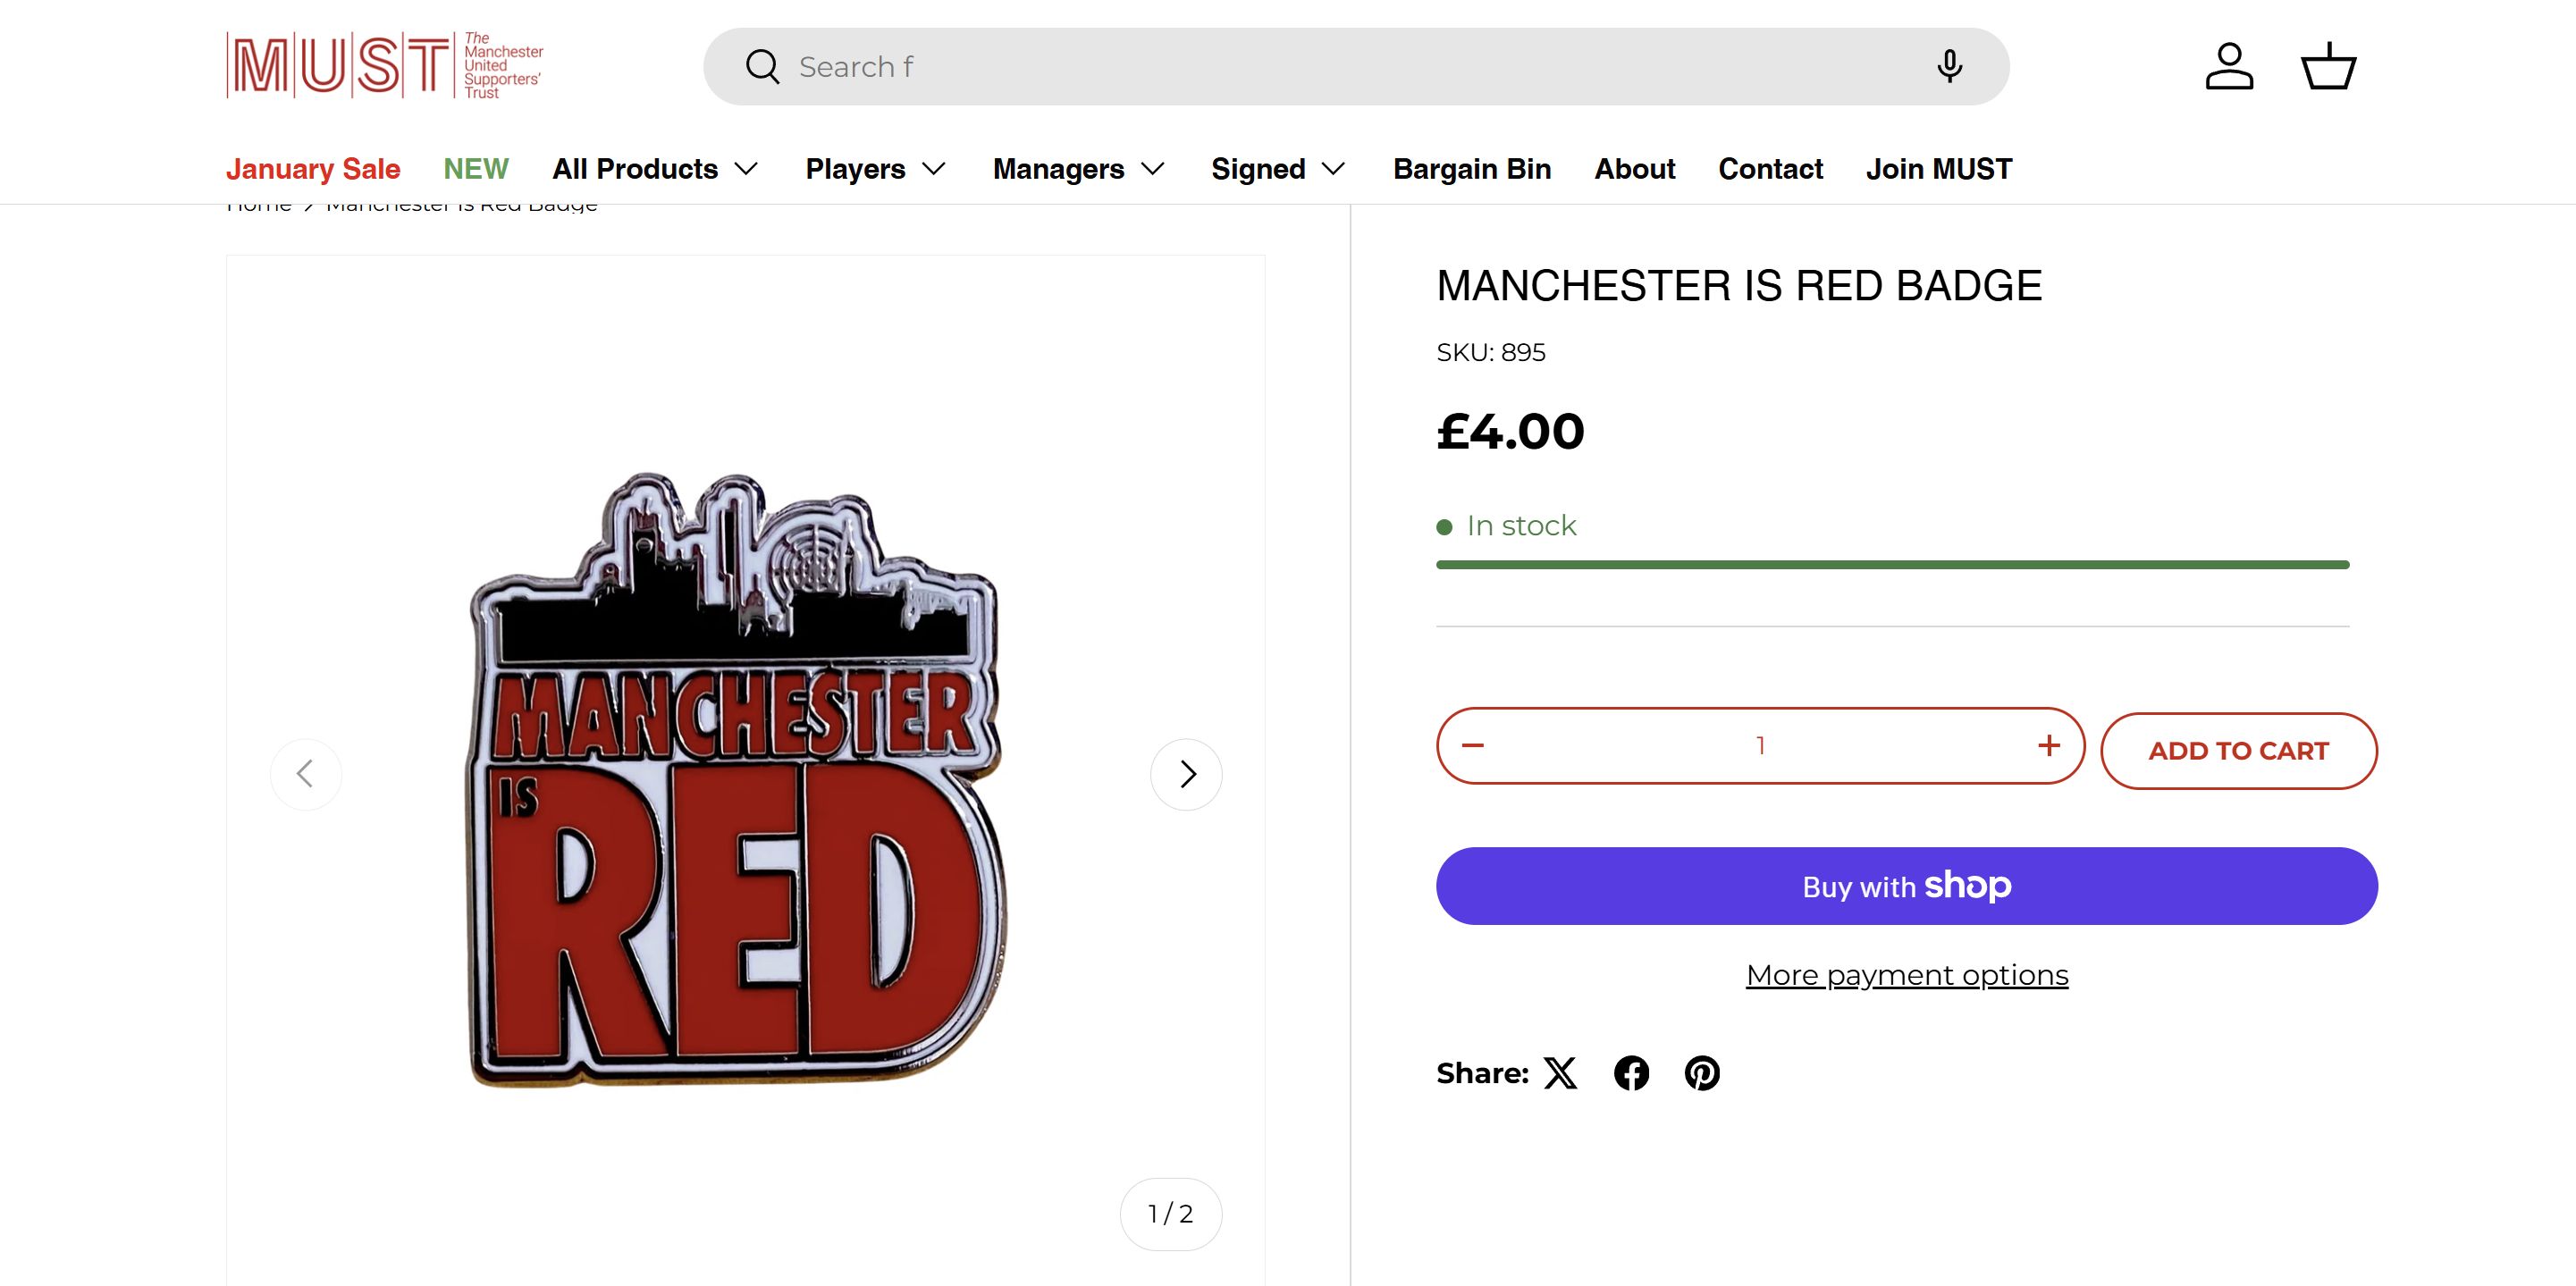This screenshot has height=1286, width=2576.
Task: Open More payment options link
Action: click(1907, 975)
